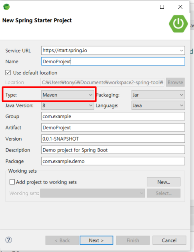Click into the Package field com.example.demo
The width and height of the screenshot is (194, 252).
(113, 161)
